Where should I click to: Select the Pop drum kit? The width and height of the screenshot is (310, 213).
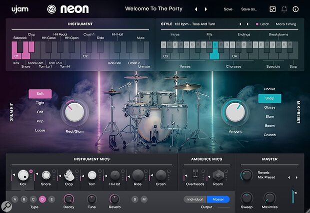[40, 121]
